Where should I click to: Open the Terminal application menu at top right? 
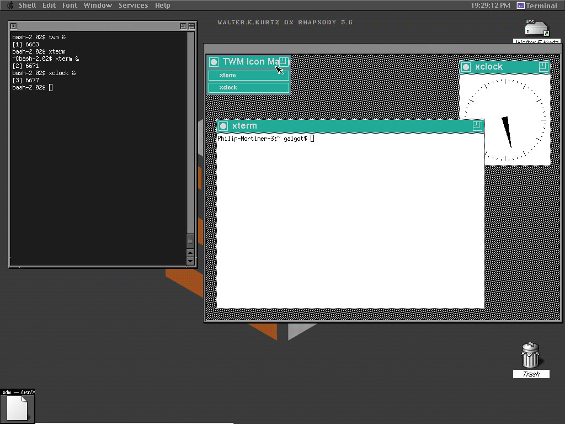[536, 6]
